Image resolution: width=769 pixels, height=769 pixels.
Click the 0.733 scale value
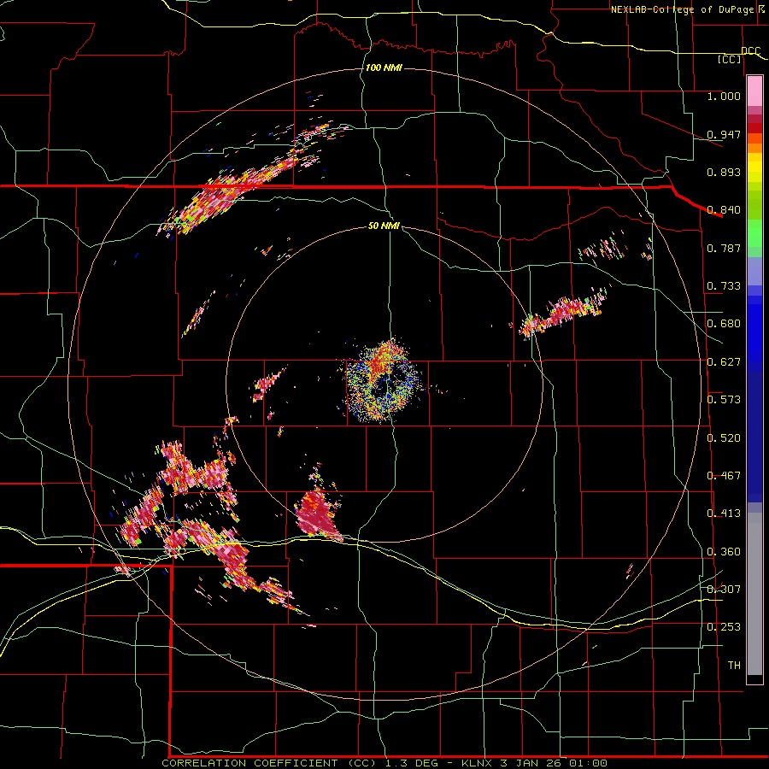tap(724, 286)
